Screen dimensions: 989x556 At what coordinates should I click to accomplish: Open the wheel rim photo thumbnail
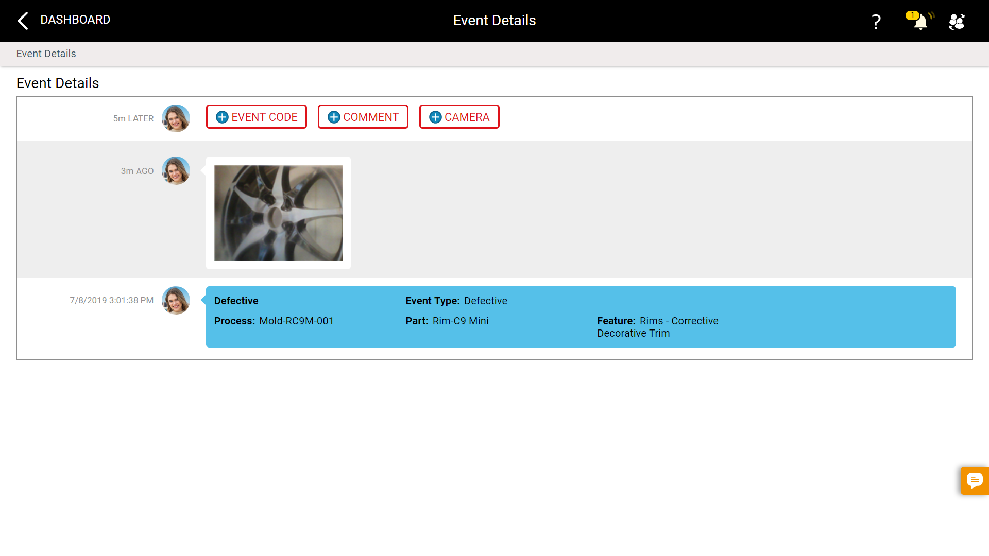pos(279,213)
